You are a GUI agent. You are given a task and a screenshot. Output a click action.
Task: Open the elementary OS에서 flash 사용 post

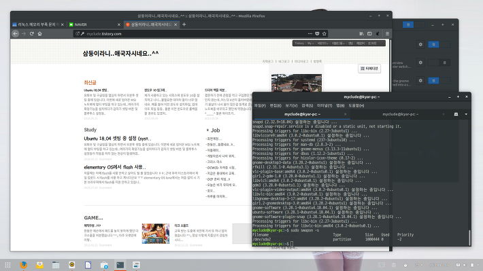[x=114, y=167]
